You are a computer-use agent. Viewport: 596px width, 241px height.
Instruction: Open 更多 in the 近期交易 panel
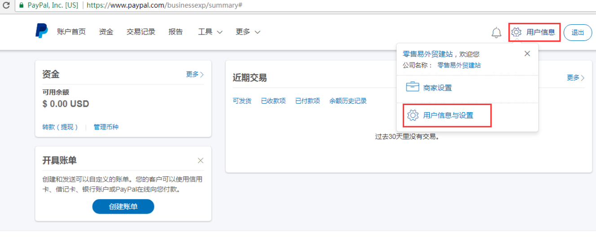[x=575, y=78]
